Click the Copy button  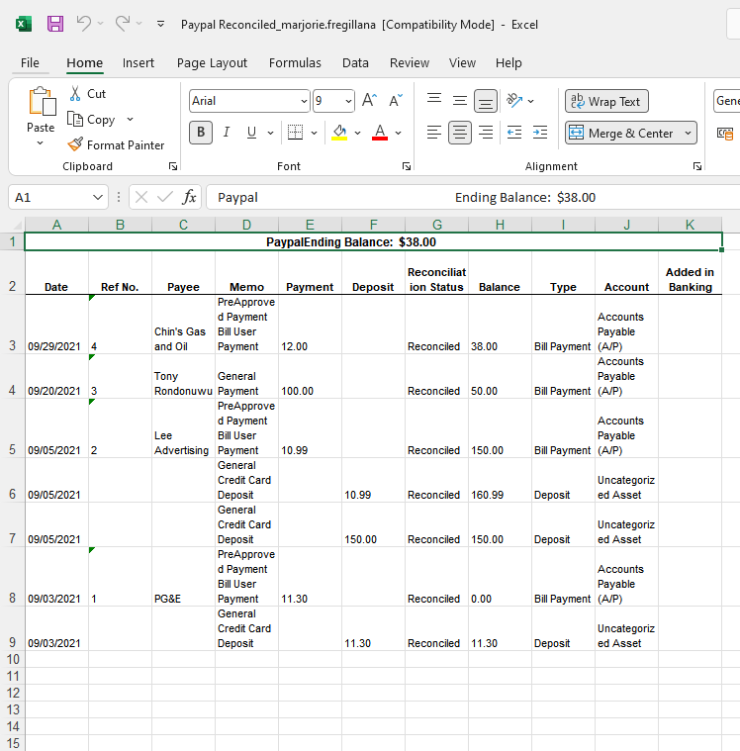pos(91,120)
